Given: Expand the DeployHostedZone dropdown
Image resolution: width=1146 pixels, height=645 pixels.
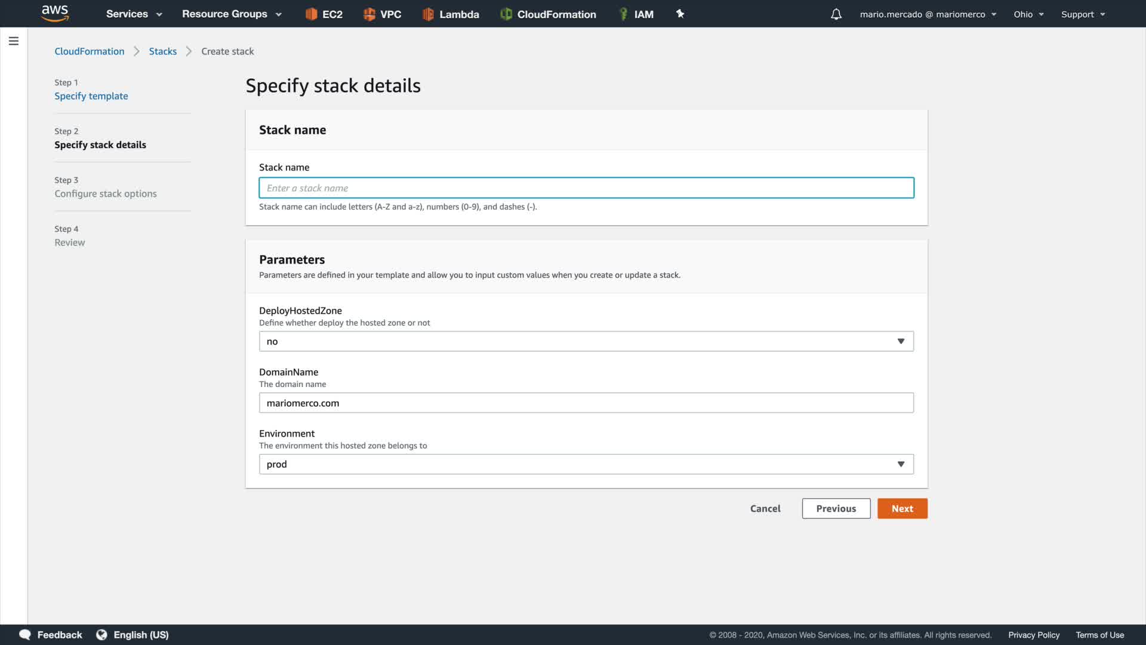Looking at the screenshot, I should pyautogui.click(x=586, y=341).
